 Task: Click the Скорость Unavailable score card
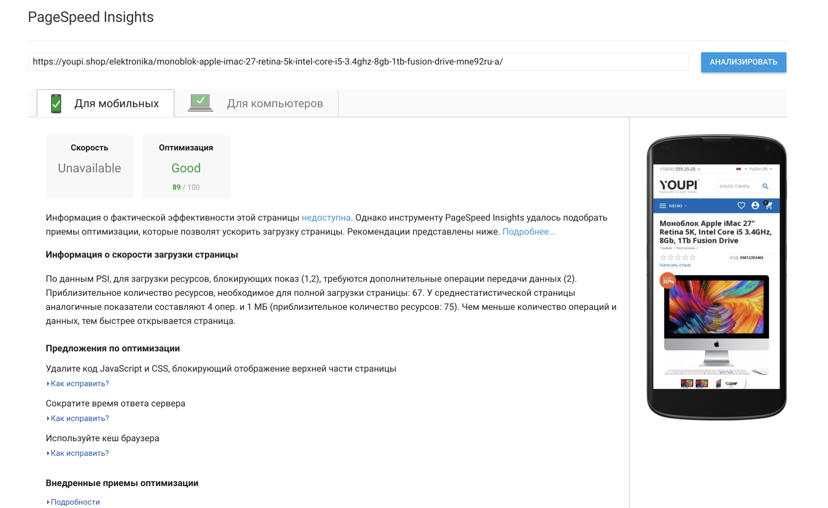click(90, 167)
